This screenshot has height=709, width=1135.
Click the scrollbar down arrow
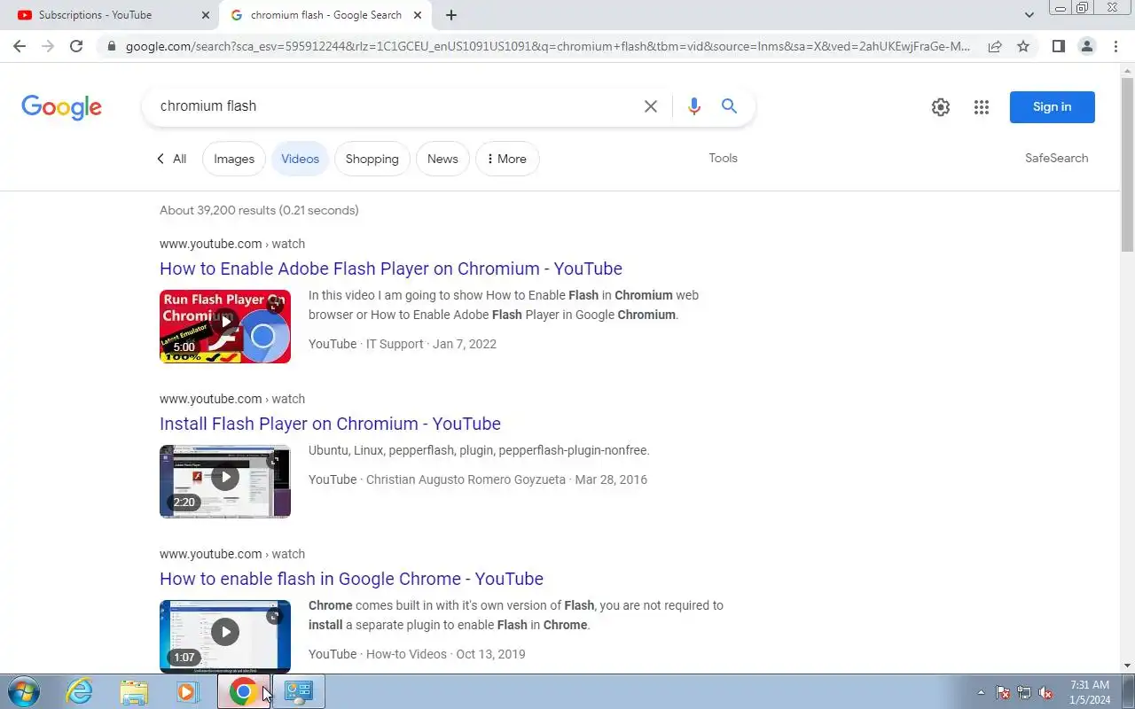[1127, 666]
